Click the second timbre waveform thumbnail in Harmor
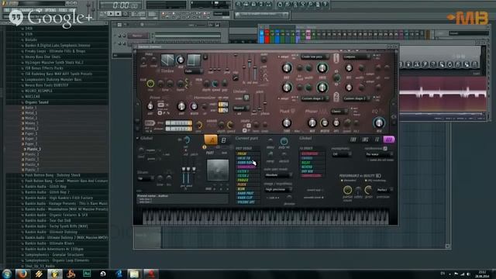 194,60
